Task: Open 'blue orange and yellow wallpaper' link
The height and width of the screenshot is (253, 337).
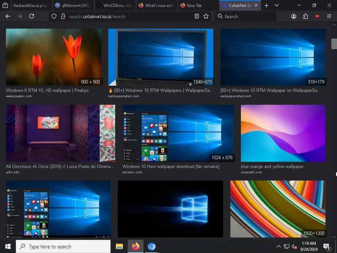Action: (x=272, y=166)
